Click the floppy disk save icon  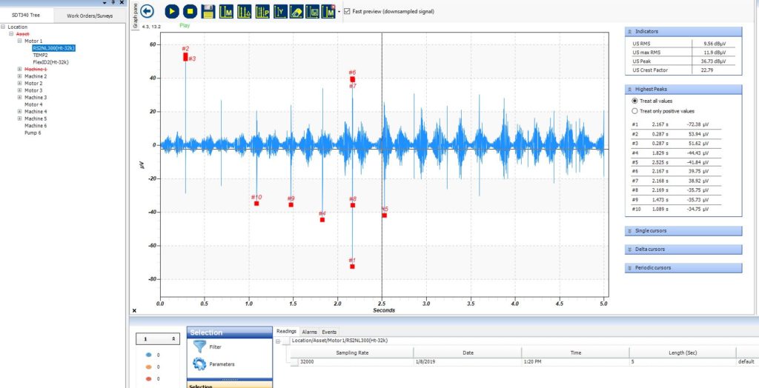pos(208,11)
